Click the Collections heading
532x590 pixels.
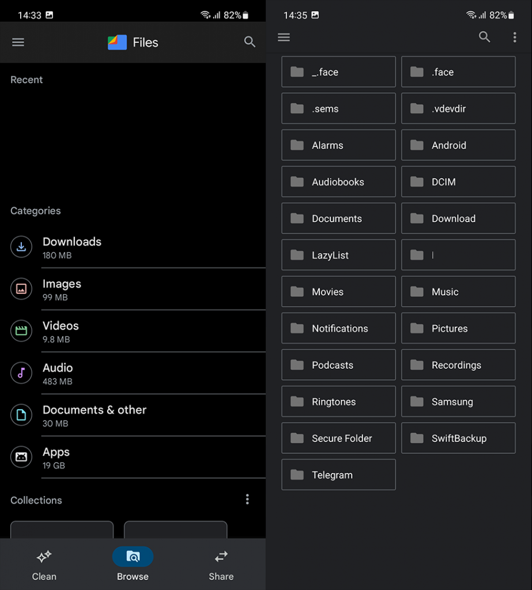(x=36, y=500)
